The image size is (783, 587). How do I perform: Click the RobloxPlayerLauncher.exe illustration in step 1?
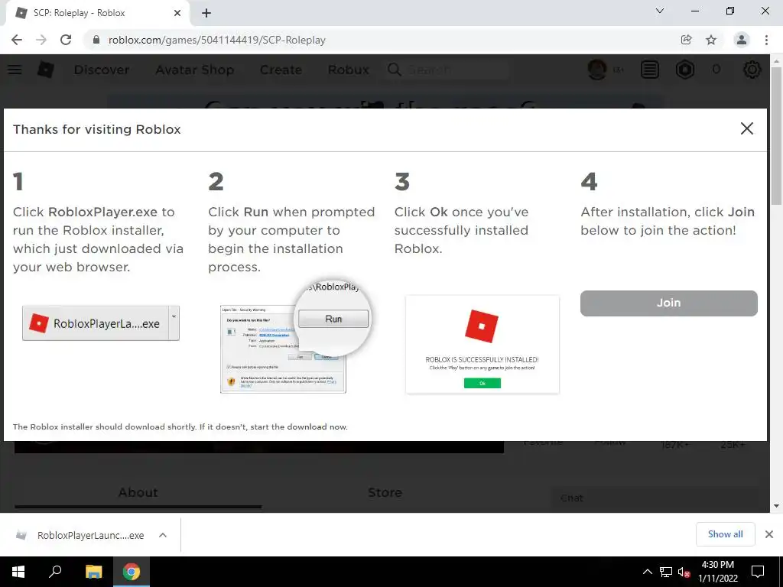(101, 323)
